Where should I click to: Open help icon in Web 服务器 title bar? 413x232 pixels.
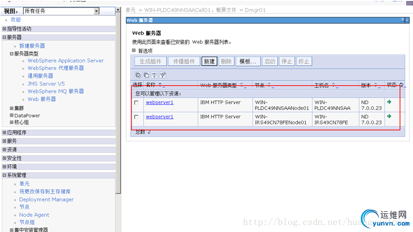[x=403, y=20]
